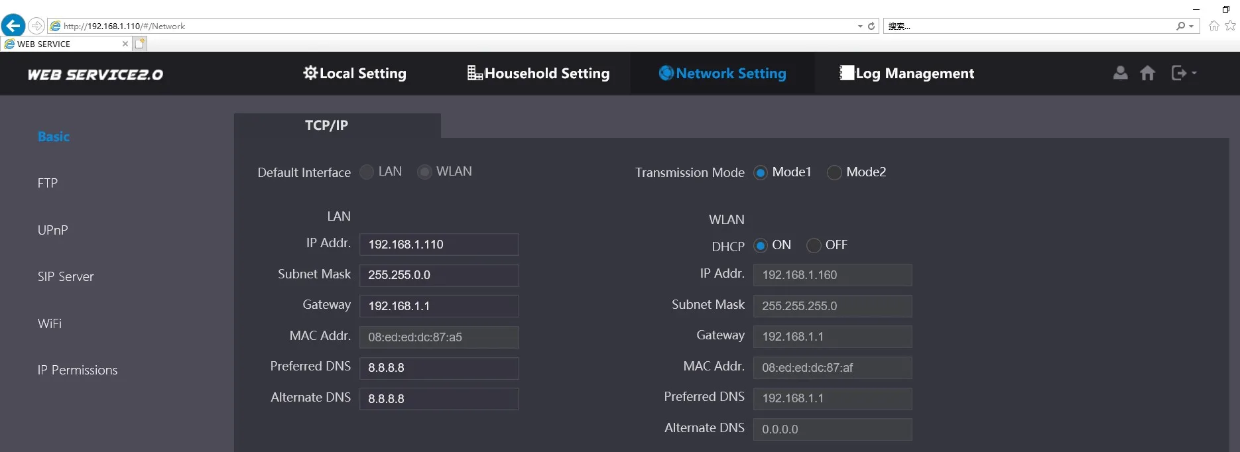Image resolution: width=1240 pixels, height=452 pixels.
Task: Expand the search provider dropdown arrow
Action: tap(1191, 27)
